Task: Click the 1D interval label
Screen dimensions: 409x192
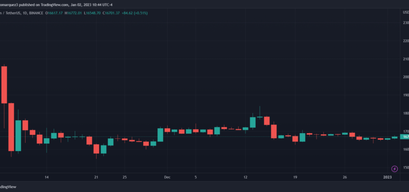Action: 25,13
